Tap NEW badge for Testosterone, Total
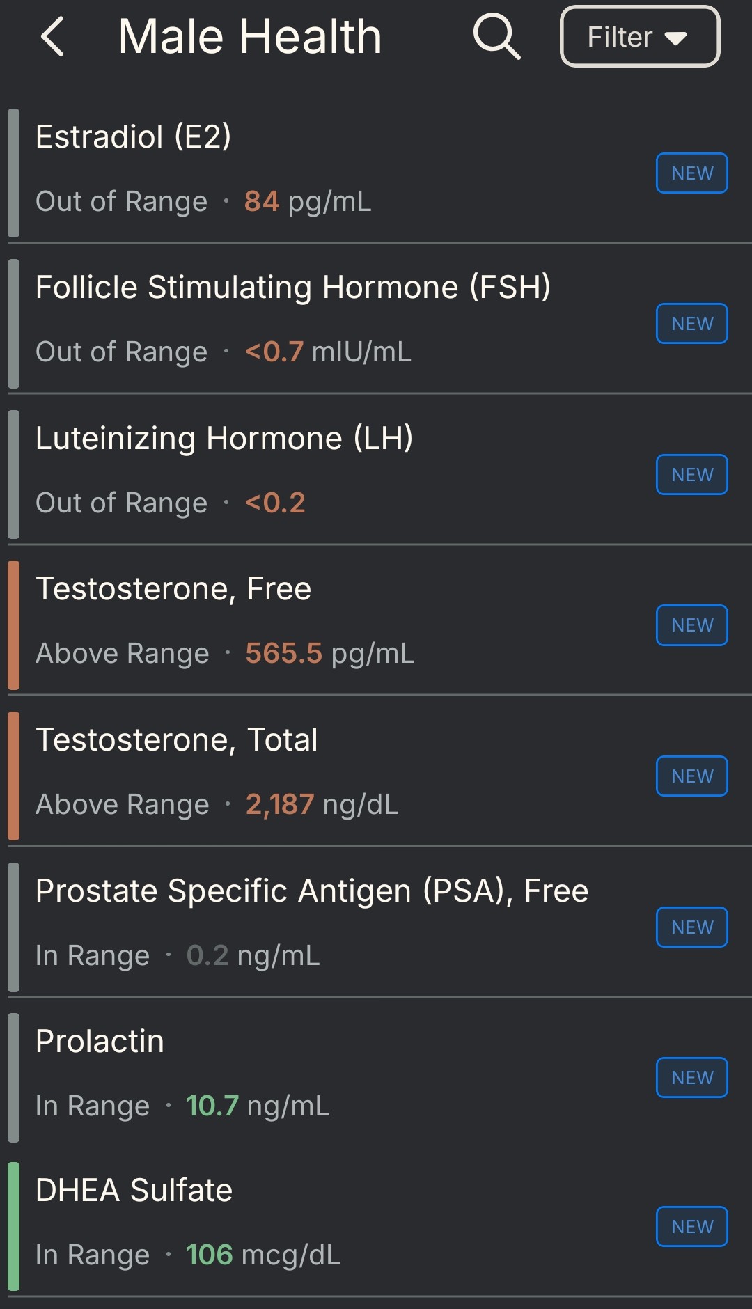This screenshot has height=1309, width=752. [x=691, y=776]
